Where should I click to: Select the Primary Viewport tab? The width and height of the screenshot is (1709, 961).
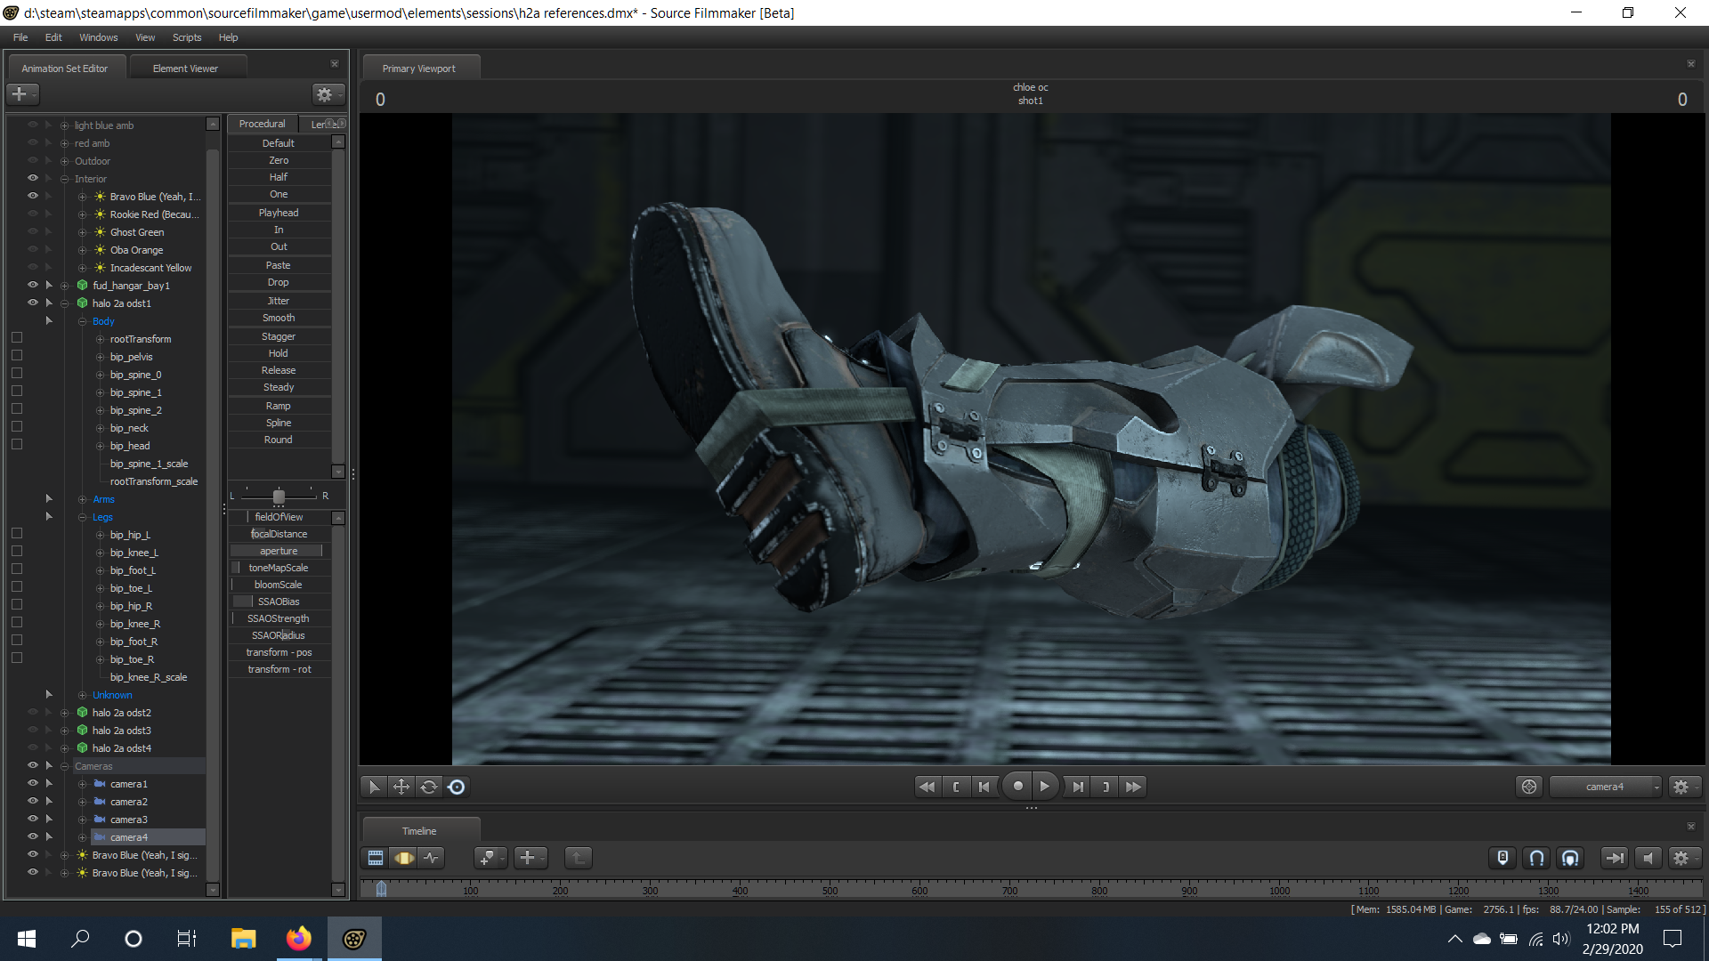(419, 69)
